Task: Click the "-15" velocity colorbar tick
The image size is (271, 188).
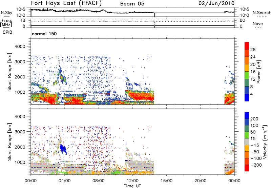Action: (255, 145)
